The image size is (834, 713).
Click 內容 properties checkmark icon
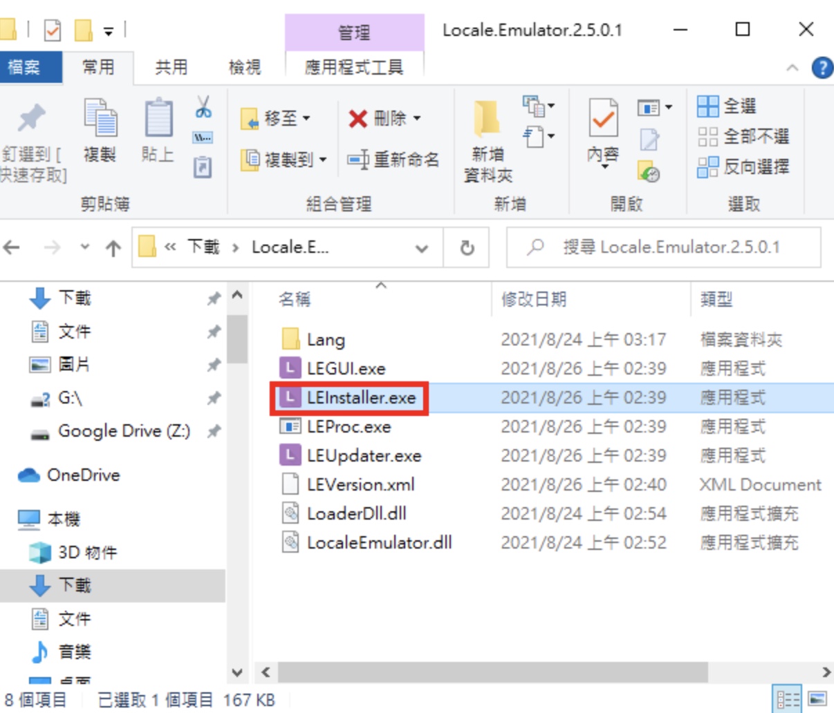pos(603,118)
